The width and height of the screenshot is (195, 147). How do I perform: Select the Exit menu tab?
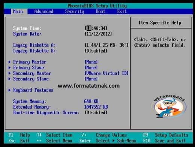(122, 12)
